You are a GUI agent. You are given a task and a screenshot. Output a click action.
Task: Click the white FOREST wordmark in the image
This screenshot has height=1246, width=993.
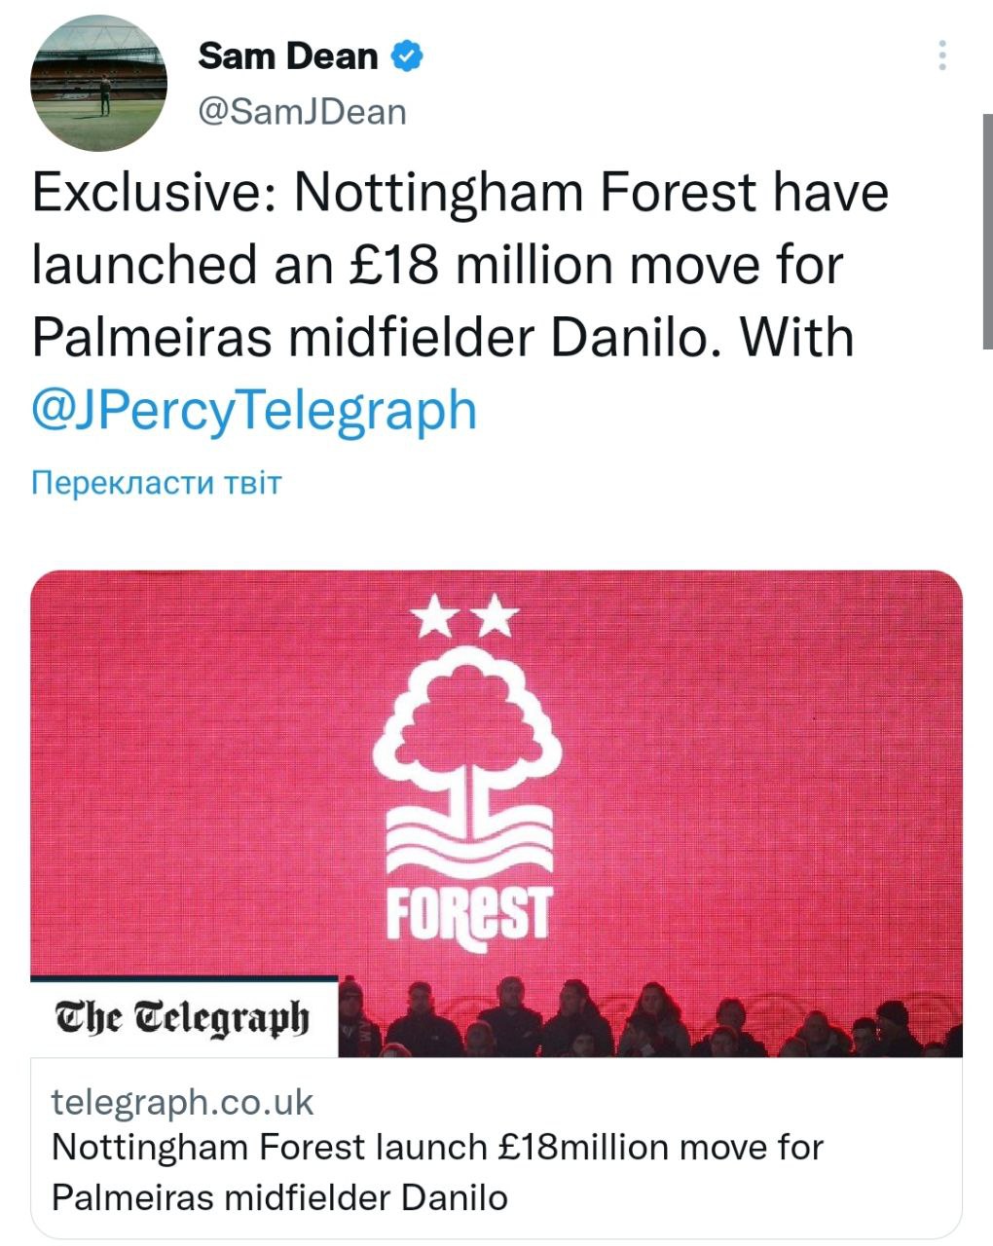point(468,914)
